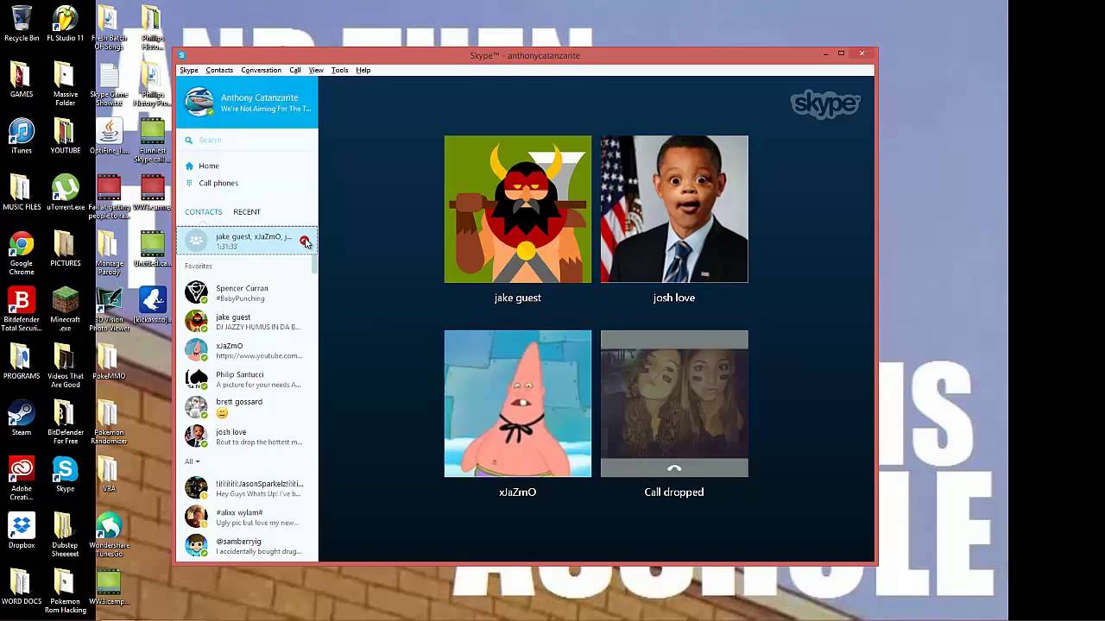Expand the All contacts filter dropdown

pos(193,461)
